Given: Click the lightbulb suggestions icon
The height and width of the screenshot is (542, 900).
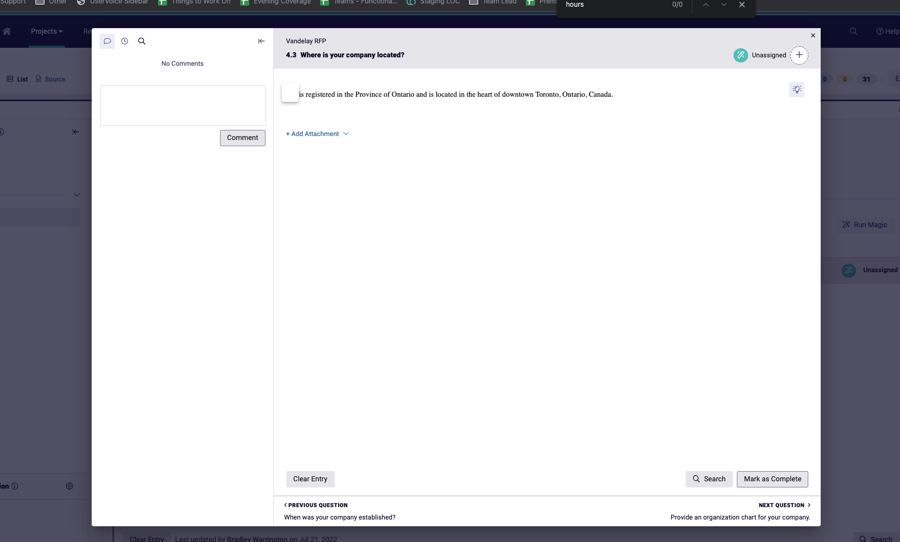Looking at the screenshot, I should [796, 89].
